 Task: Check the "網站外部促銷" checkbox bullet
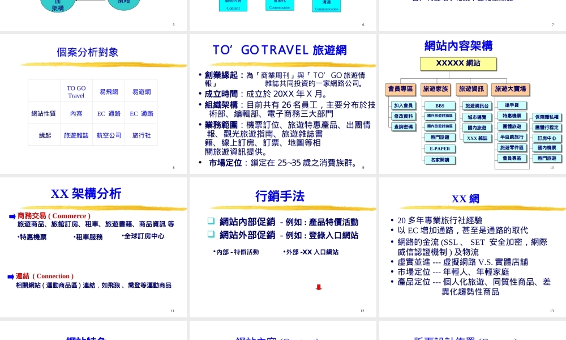[x=211, y=235]
